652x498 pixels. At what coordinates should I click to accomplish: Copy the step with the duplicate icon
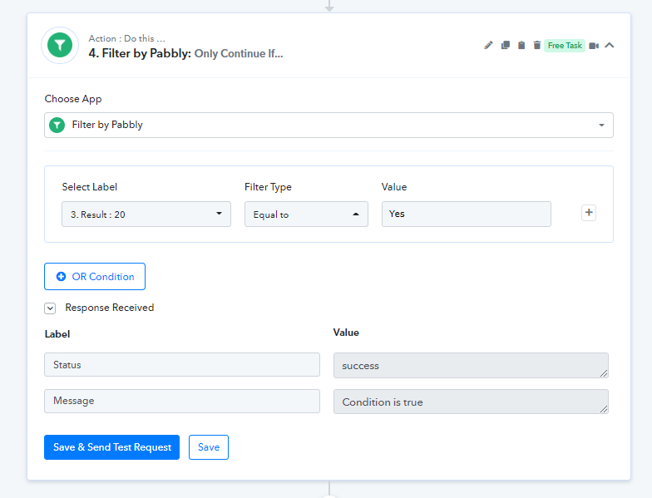[506, 45]
